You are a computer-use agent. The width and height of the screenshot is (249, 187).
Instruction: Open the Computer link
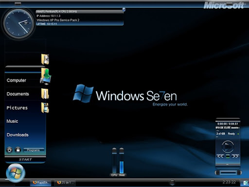click(17, 80)
